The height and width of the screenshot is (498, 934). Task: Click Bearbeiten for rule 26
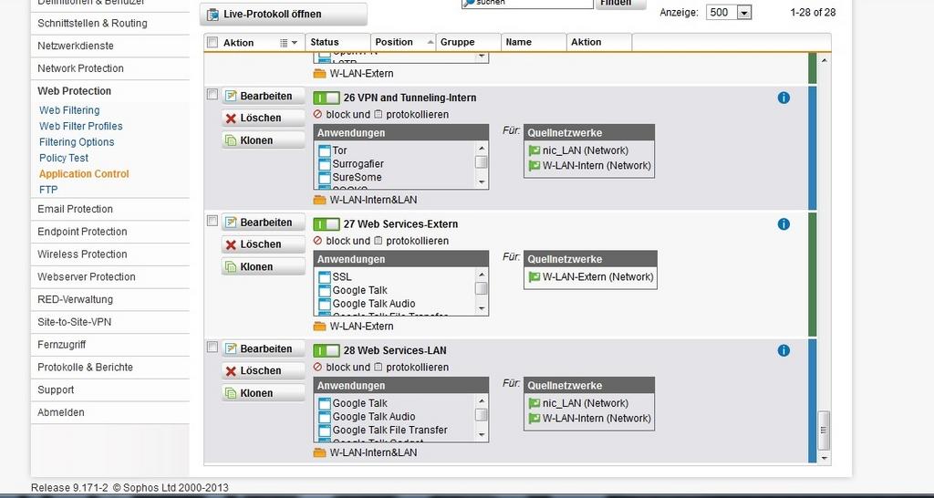(x=264, y=96)
